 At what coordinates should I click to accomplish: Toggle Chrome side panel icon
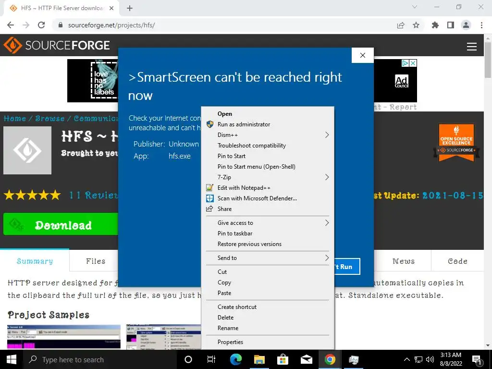(451, 25)
